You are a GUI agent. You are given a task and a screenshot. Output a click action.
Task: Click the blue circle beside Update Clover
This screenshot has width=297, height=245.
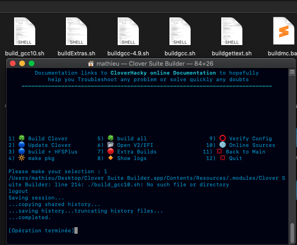(22, 145)
